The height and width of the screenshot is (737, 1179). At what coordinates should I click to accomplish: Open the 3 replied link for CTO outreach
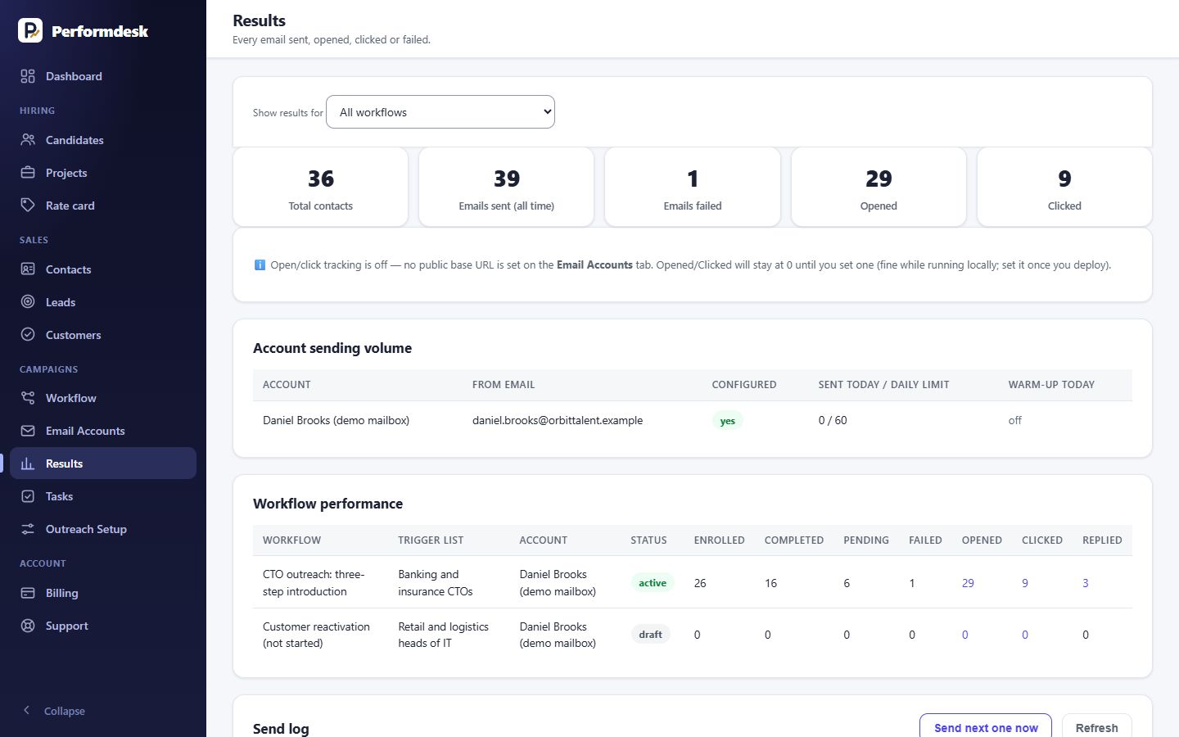tap(1086, 583)
